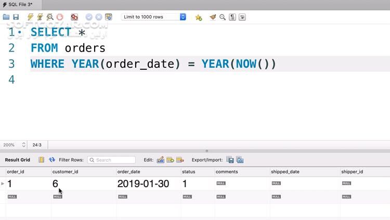Open a SQL script file
Image resolution: width=390 pixels, height=220 pixels.
tap(6, 17)
